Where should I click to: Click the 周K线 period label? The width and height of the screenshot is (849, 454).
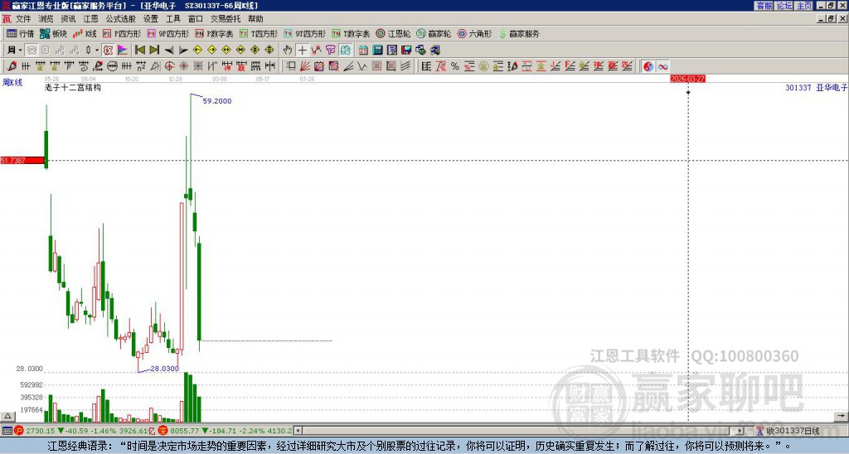12,83
